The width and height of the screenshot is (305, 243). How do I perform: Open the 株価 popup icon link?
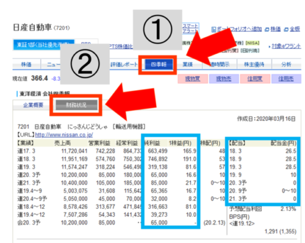click(x=273, y=29)
